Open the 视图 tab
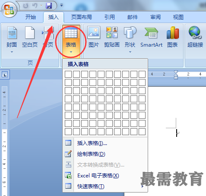This screenshot has height=196, width=206. pos(178,17)
